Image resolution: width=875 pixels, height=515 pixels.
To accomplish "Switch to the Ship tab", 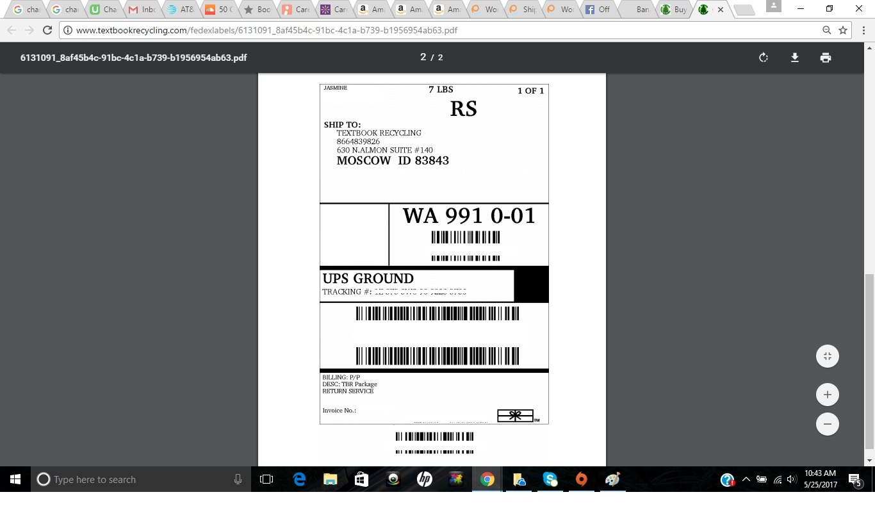I will pyautogui.click(x=523, y=10).
